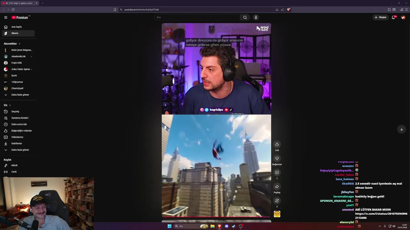
Task: Open Müzik under Keşfet
Action: pyautogui.click(x=18, y=165)
